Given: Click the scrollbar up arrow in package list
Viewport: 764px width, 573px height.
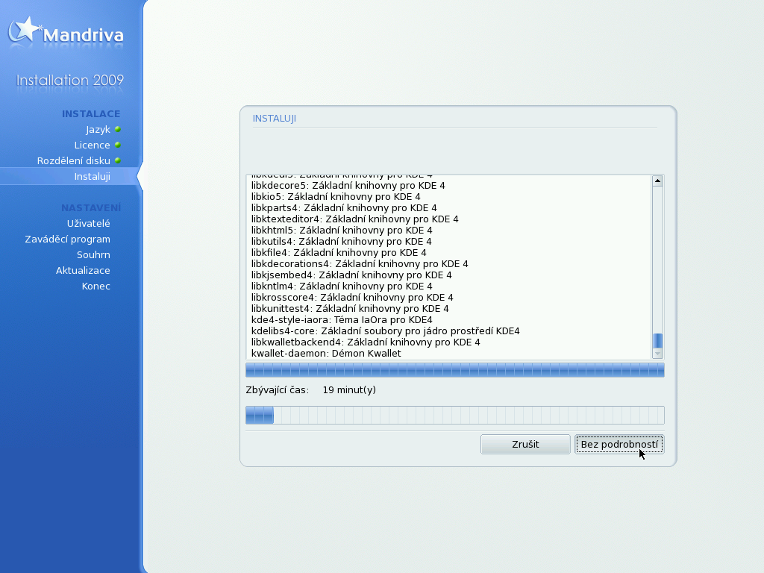Looking at the screenshot, I should 658,181.
